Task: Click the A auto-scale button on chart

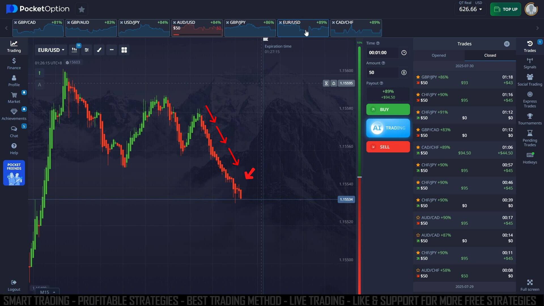Action: click(x=39, y=85)
